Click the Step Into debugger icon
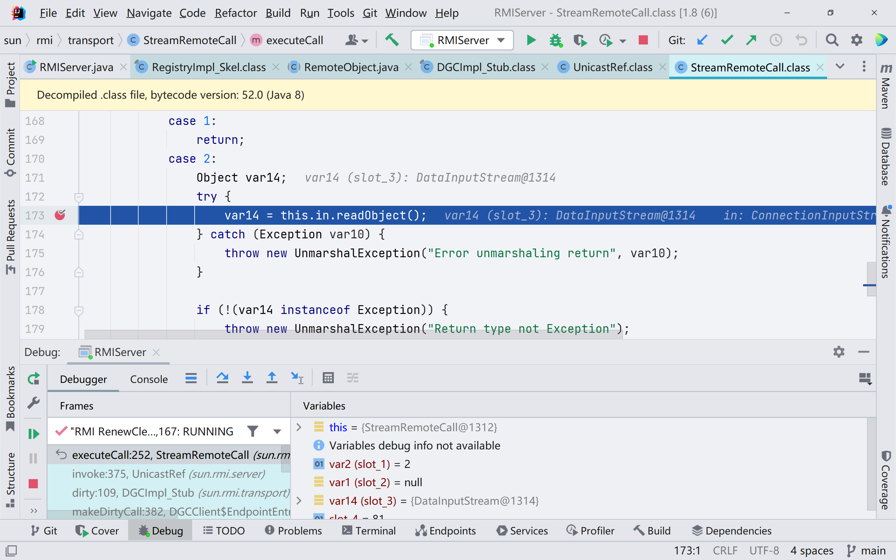The width and height of the screenshot is (896, 560). coord(247,378)
